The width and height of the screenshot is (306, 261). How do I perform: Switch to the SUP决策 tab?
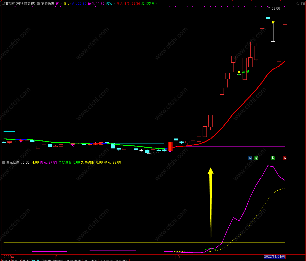pyautogui.click(x=106, y=260)
